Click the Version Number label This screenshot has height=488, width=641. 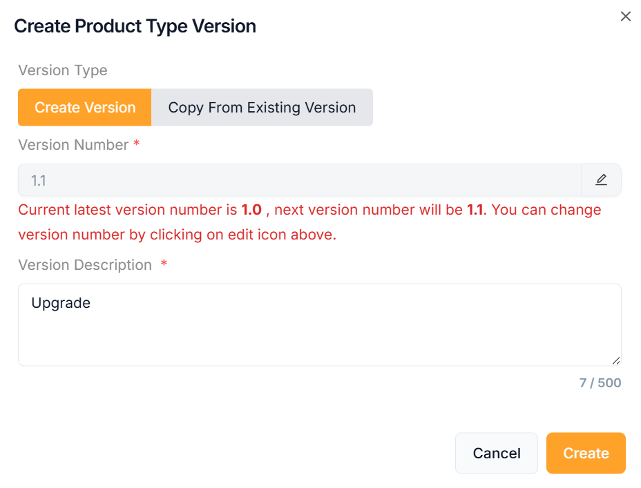(x=73, y=145)
